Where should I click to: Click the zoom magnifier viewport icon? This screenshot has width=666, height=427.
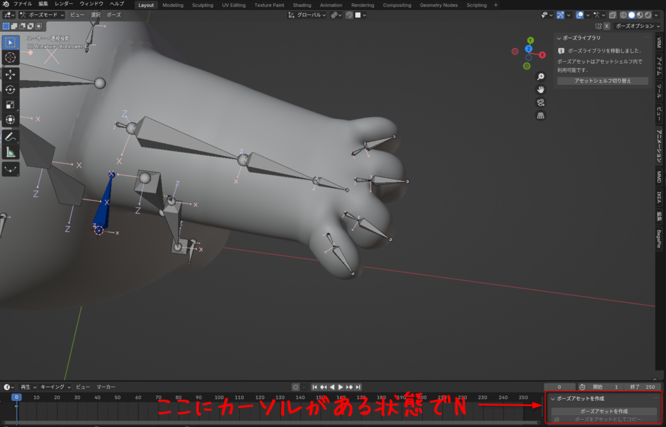(x=540, y=76)
